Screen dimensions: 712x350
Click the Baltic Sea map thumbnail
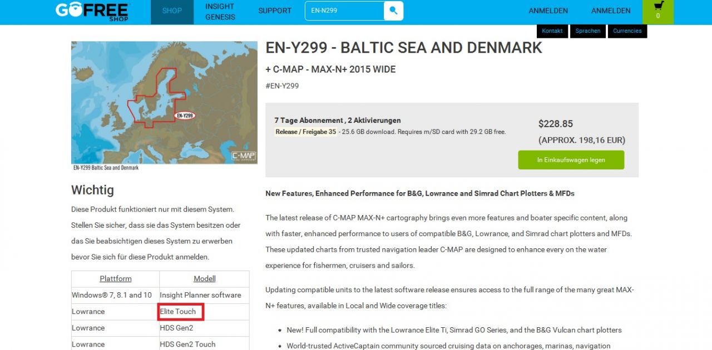[164, 102]
